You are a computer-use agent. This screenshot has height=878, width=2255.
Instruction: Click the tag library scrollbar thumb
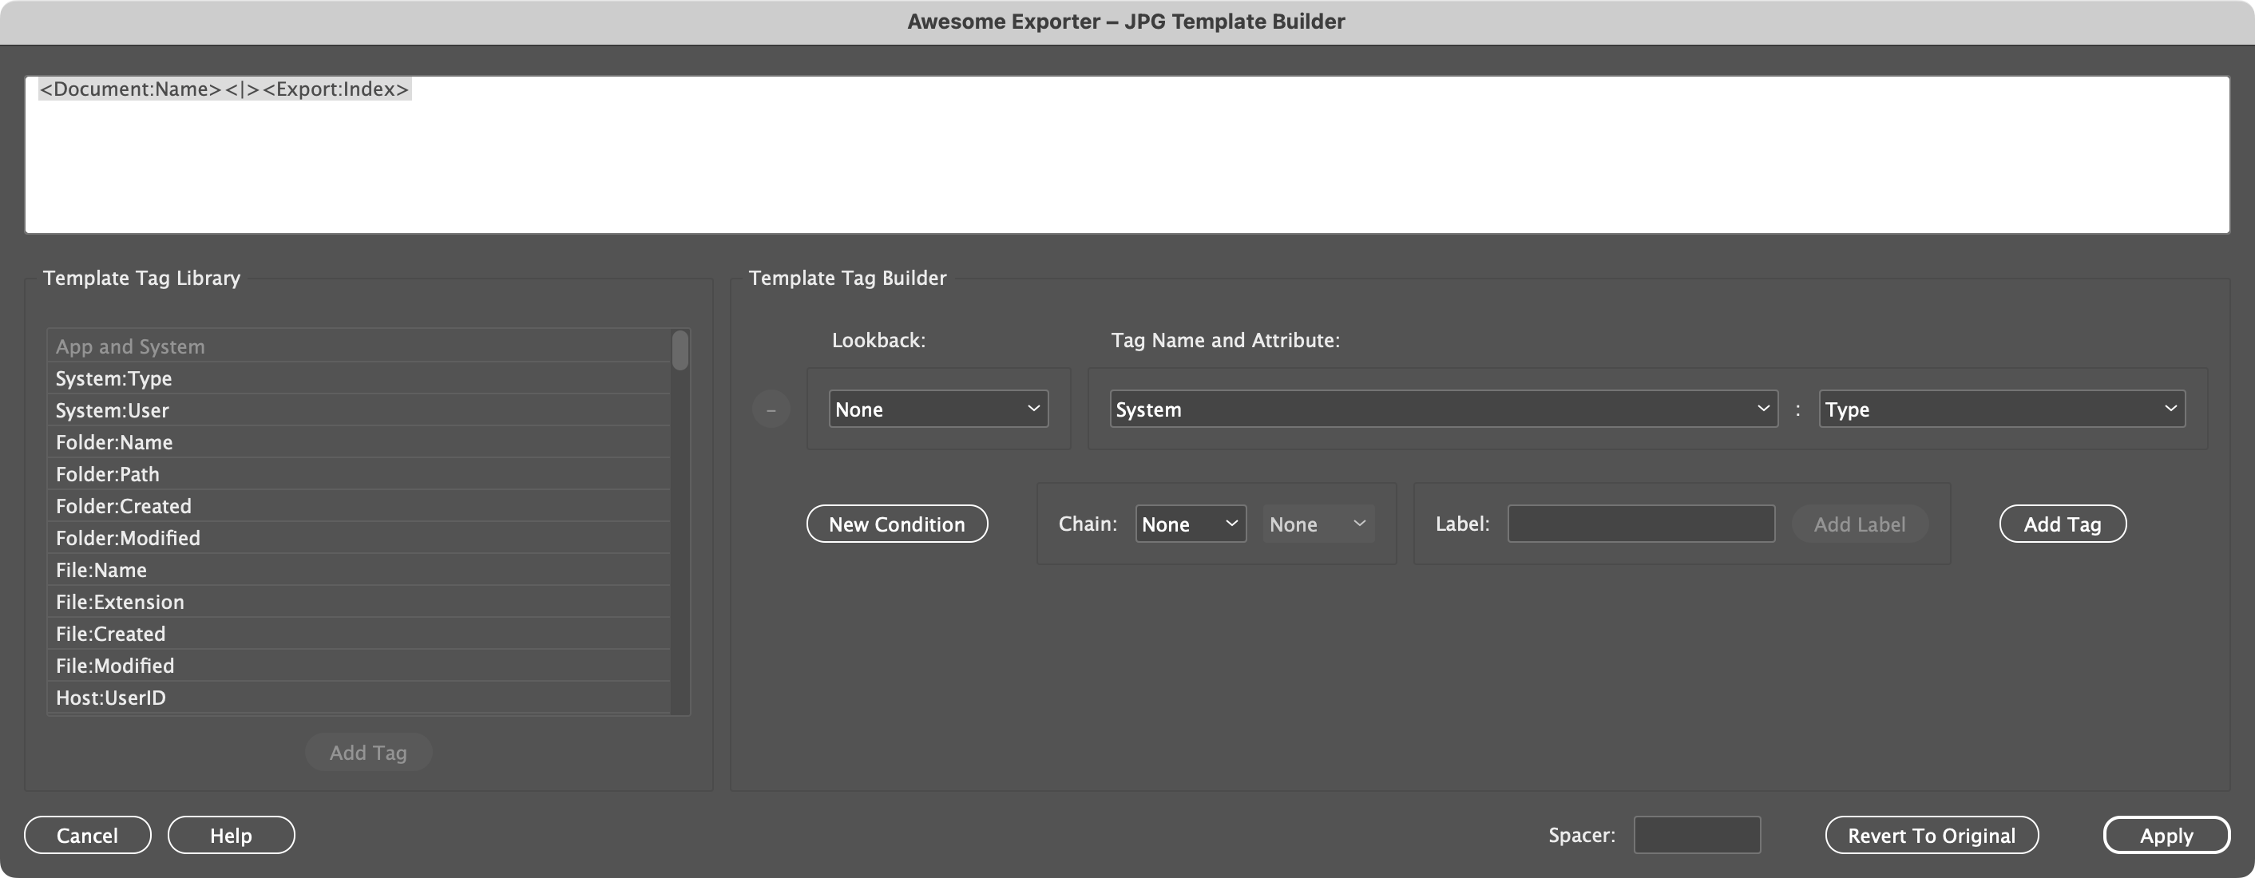[x=680, y=350]
